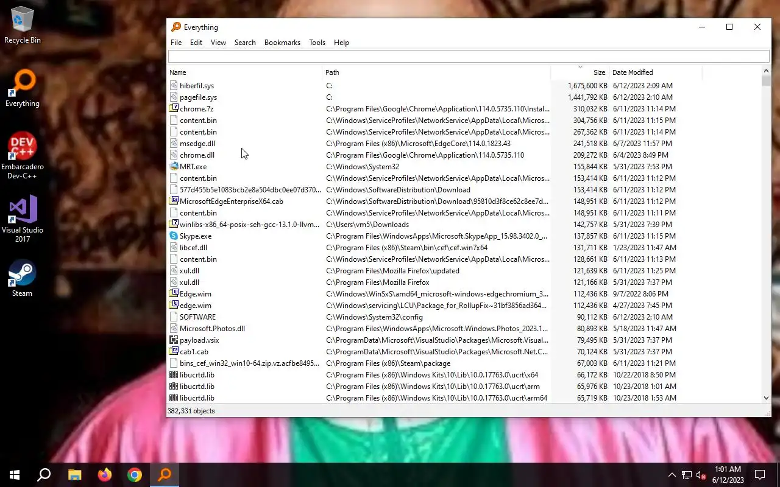Focus the Everything search box
This screenshot has width=780, height=487.
[469, 57]
